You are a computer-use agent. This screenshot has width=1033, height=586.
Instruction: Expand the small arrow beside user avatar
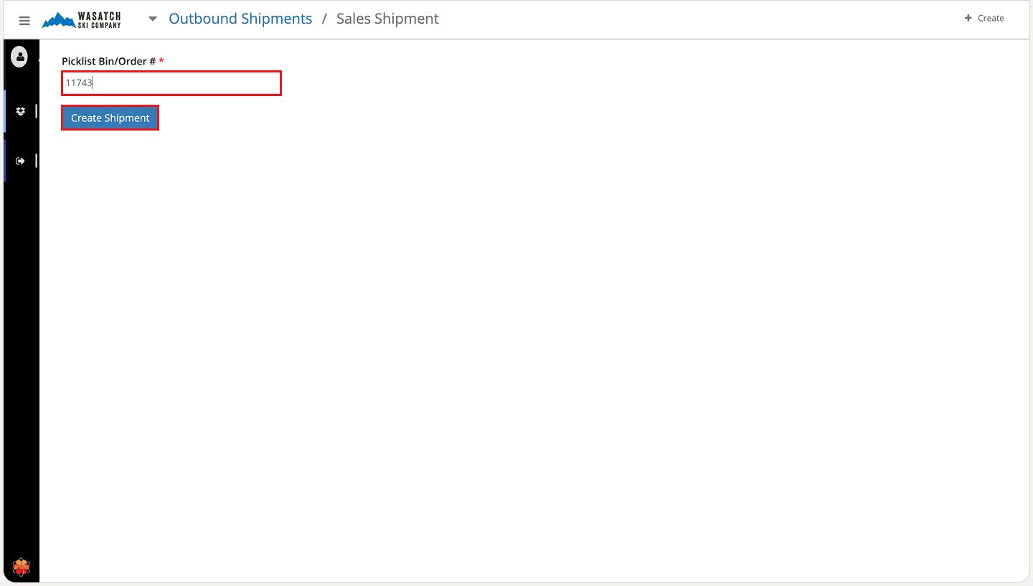pos(37,61)
